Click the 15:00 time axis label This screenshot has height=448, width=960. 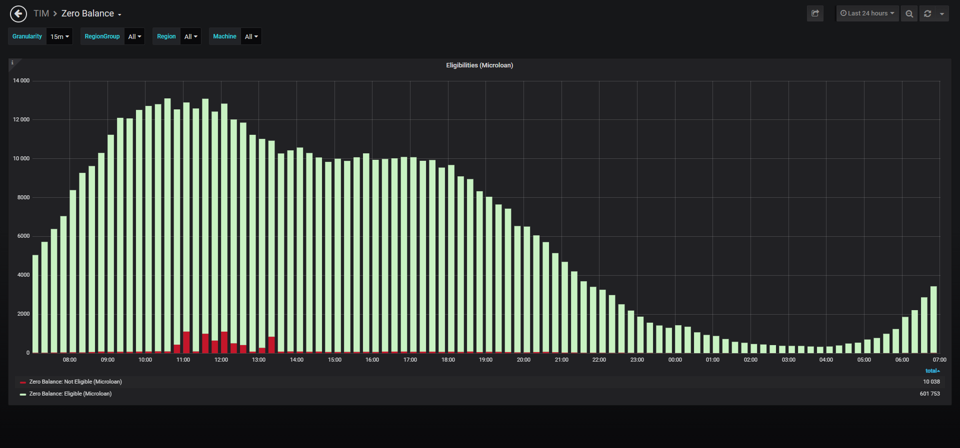[x=334, y=360]
